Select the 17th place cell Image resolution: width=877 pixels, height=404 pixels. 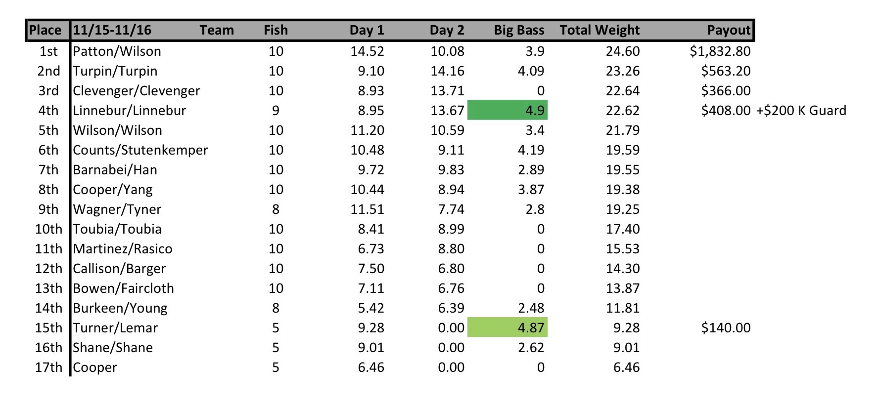48,367
